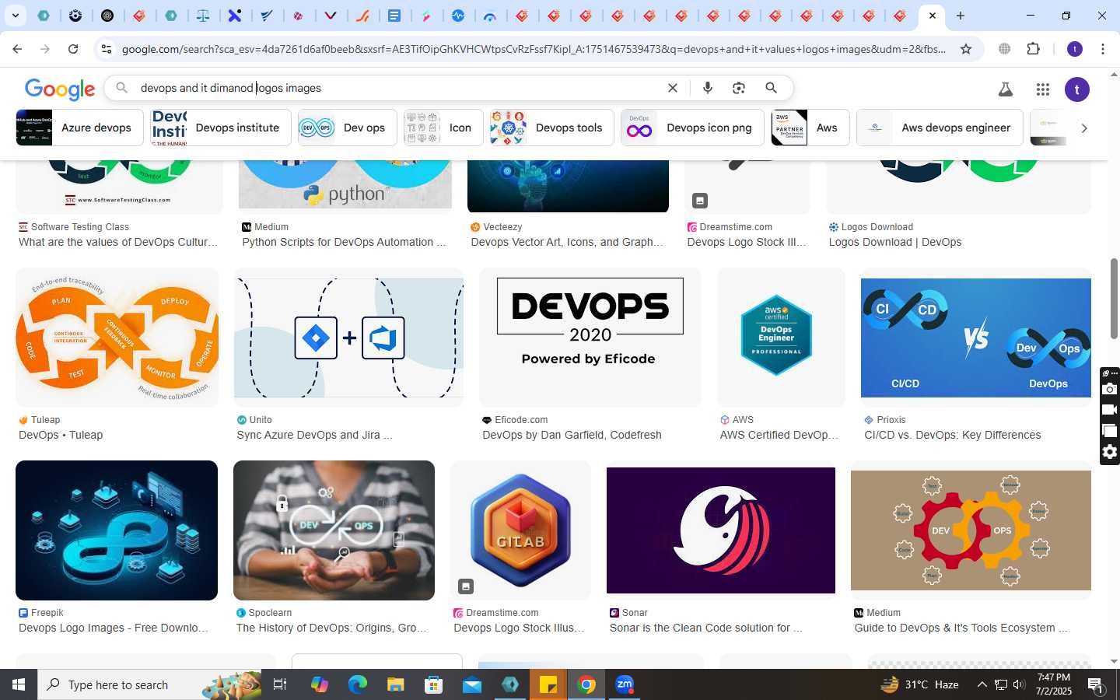Open the Zoom app in the taskbar
Screen dimensions: 1120x700
point(625,684)
